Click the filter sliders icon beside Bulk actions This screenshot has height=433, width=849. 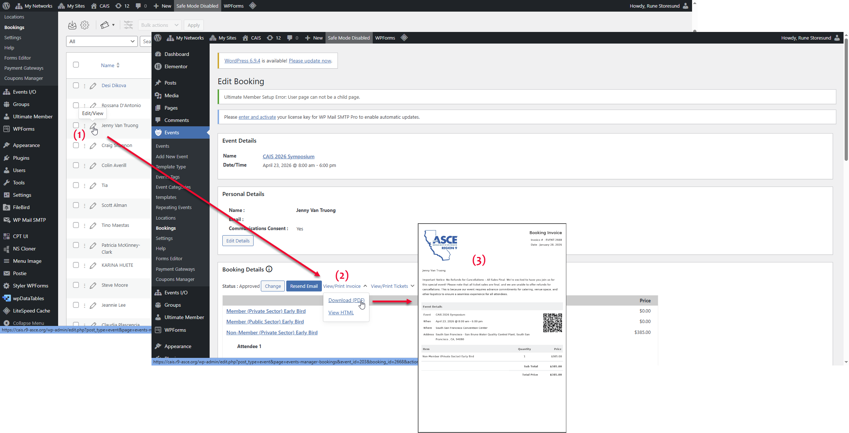click(x=128, y=25)
